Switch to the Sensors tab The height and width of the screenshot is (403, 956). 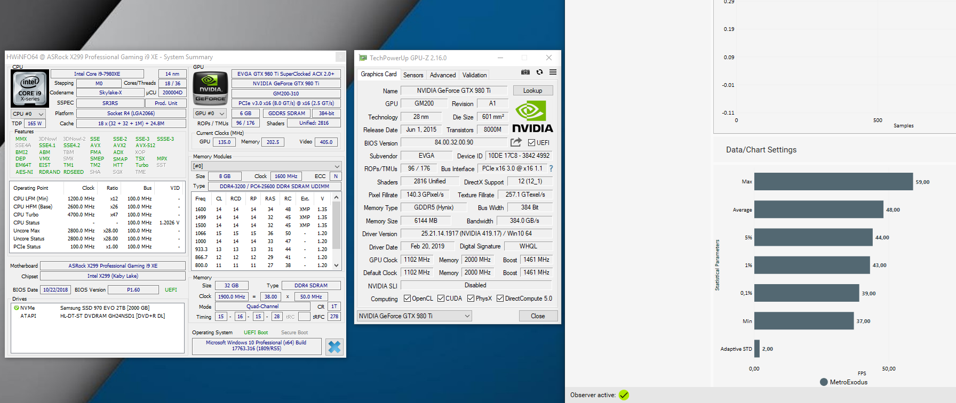click(413, 75)
